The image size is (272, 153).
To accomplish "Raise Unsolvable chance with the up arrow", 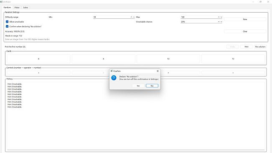I will 219,22.
